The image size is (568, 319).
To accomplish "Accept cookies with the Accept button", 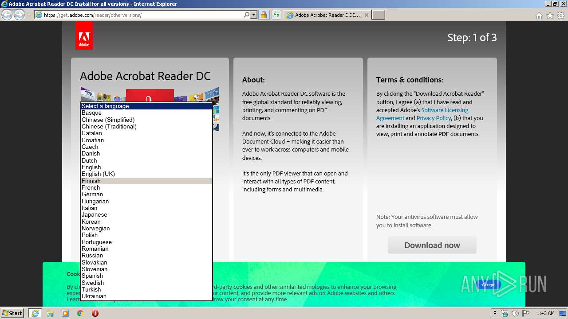I will (x=488, y=284).
